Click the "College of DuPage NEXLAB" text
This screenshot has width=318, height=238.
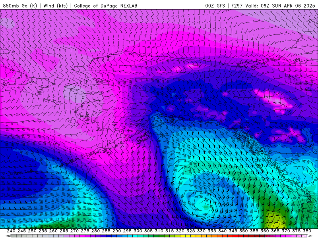click(x=106, y=6)
